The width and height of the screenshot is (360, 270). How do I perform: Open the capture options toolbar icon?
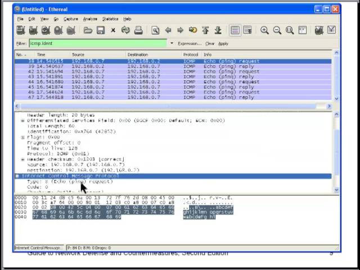coord(33,30)
